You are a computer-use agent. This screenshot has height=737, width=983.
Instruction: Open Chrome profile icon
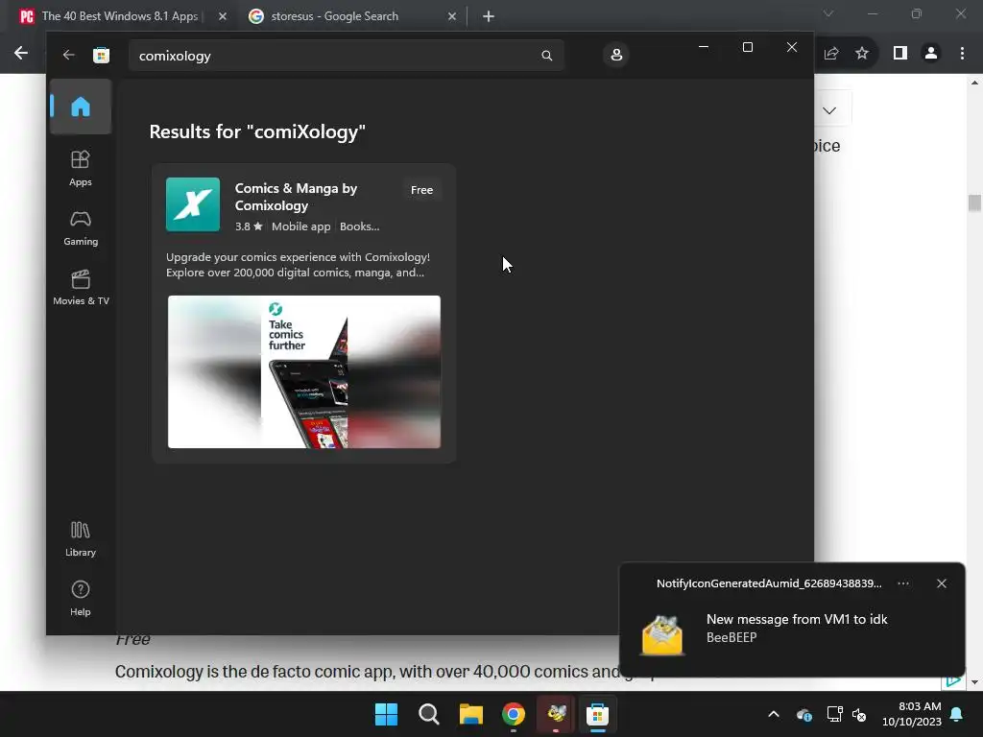pyautogui.click(x=931, y=54)
